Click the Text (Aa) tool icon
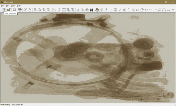This screenshot has height=106, width=176. [x=168, y=10]
